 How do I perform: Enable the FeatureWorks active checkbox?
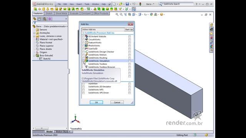pyautogui.click(x=83, y=43)
